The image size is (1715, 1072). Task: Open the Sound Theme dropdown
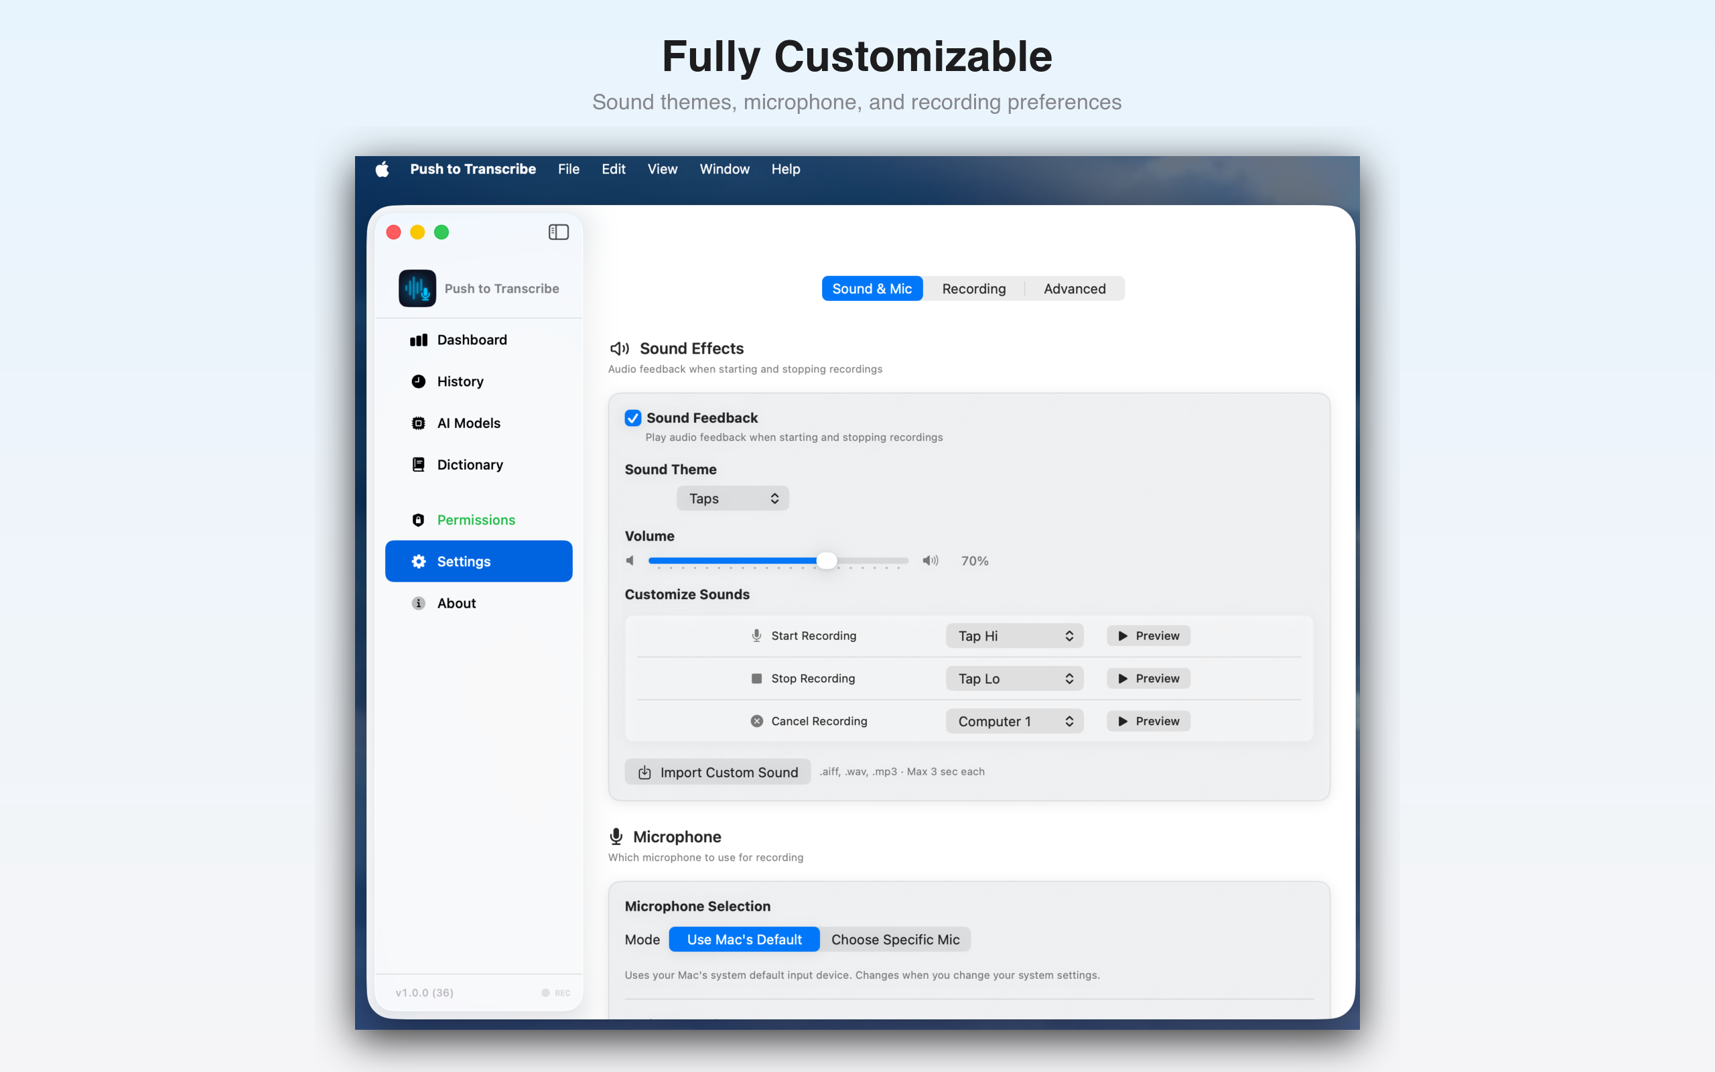click(732, 498)
